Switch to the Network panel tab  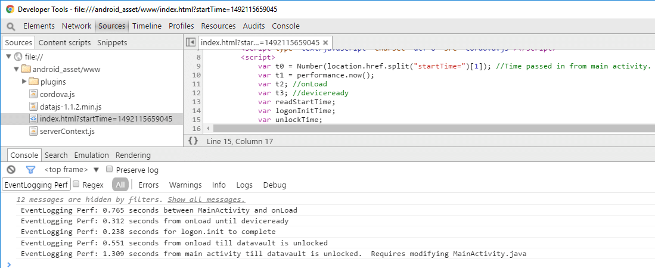(76, 26)
